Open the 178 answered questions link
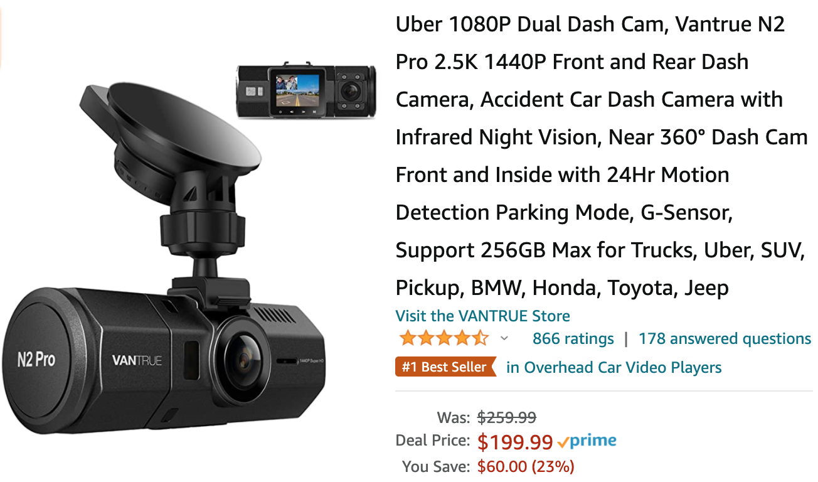Viewport: 818px width, 482px height. (725, 339)
